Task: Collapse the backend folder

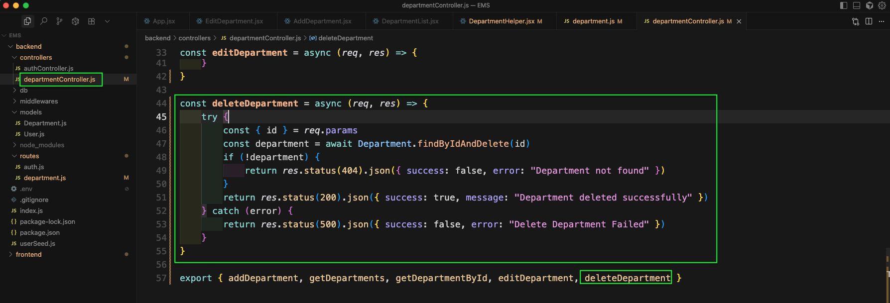Action: pyautogui.click(x=28, y=46)
